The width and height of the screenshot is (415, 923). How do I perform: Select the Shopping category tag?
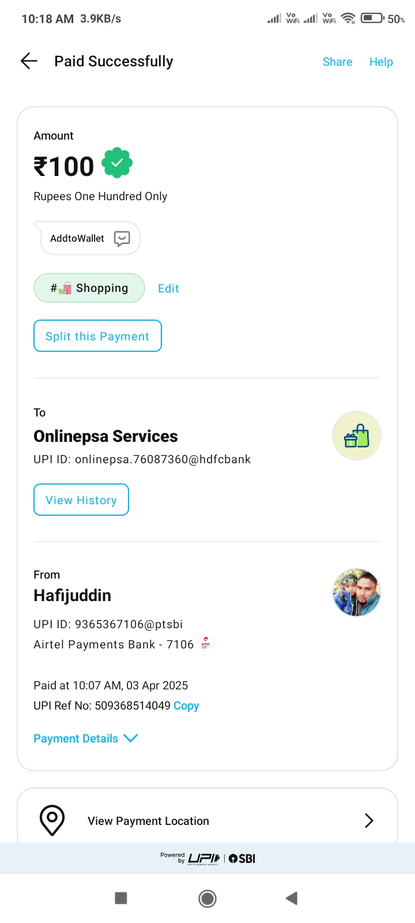pyautogui.click(x=89, y=288)
